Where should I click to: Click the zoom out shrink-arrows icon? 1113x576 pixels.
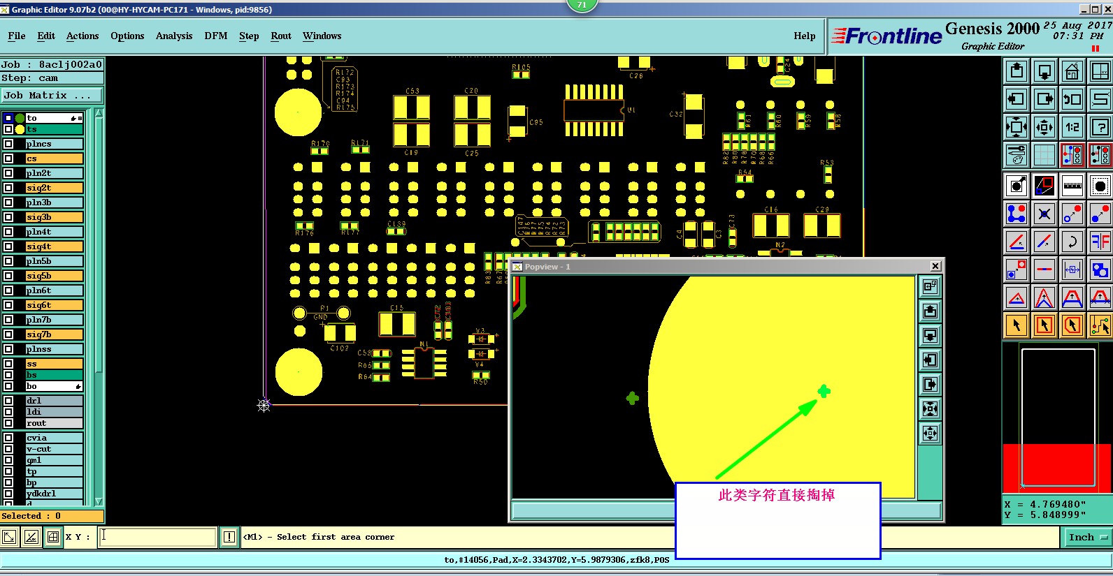coord(1044,127)
